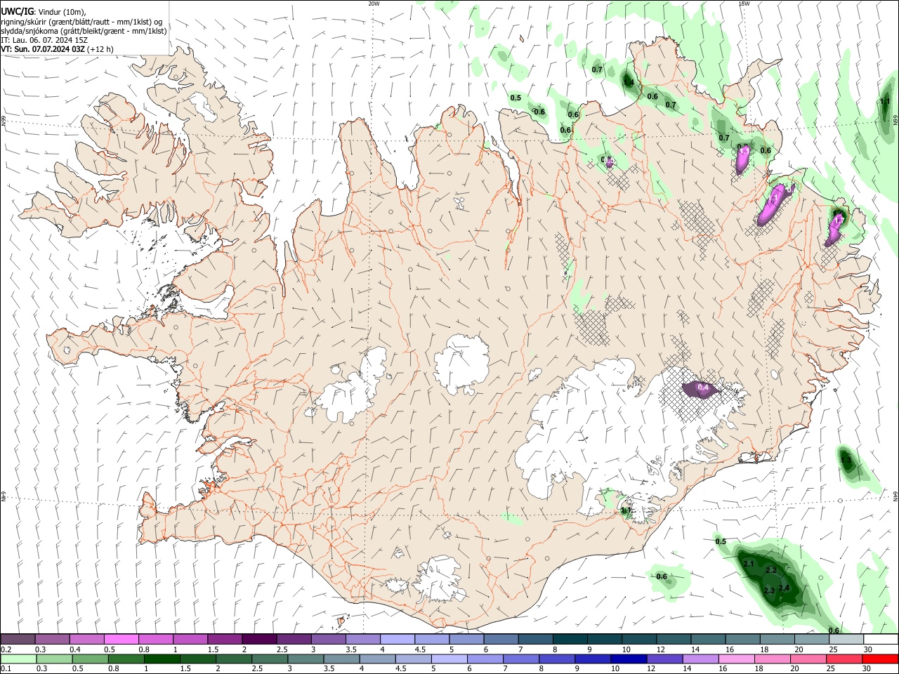899x674 pixels.
Task: Select the '0.4' value on the purple glacier patch
Action: [703, 388]
